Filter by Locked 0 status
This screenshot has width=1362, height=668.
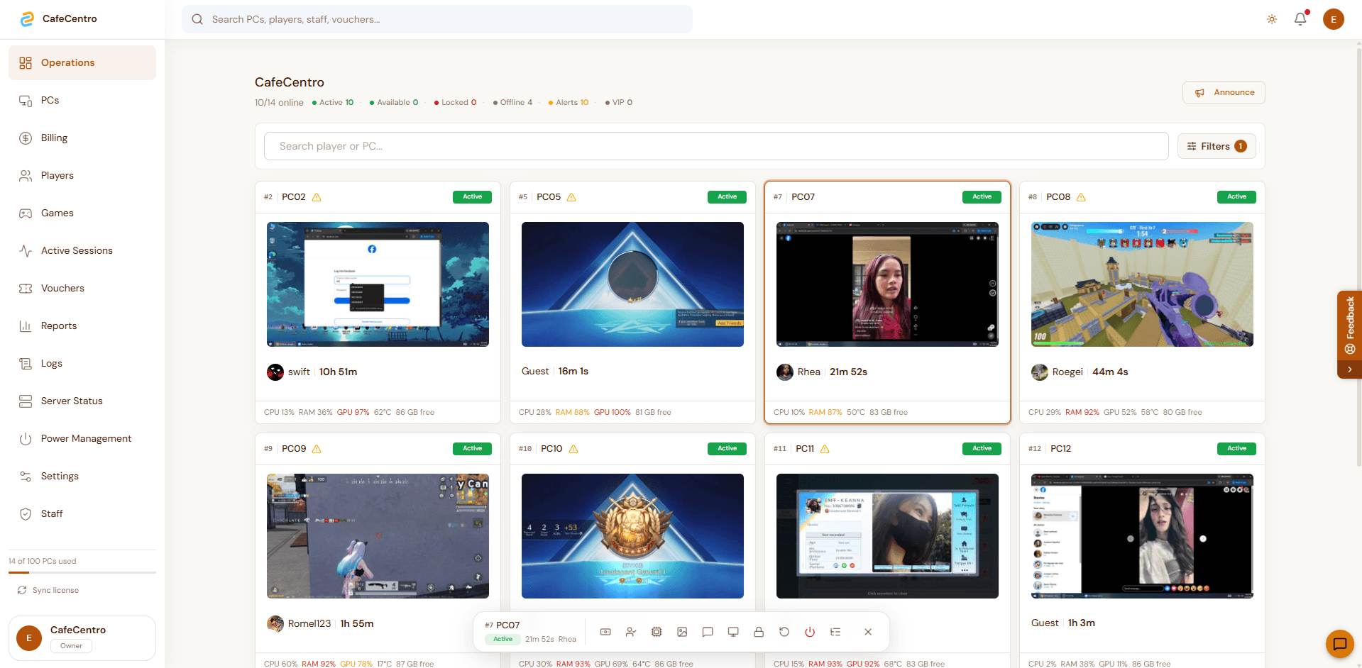[456, 102]
